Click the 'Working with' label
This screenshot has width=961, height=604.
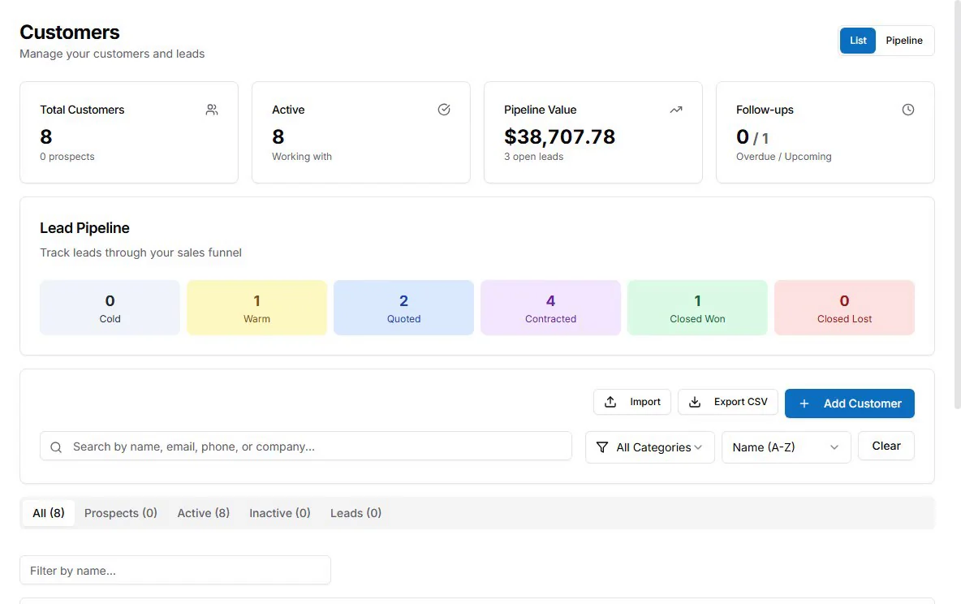(302, 157)
